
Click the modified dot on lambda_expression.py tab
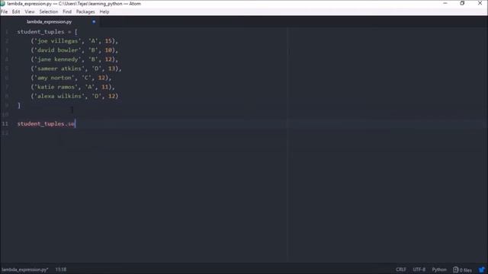(94, 22)
